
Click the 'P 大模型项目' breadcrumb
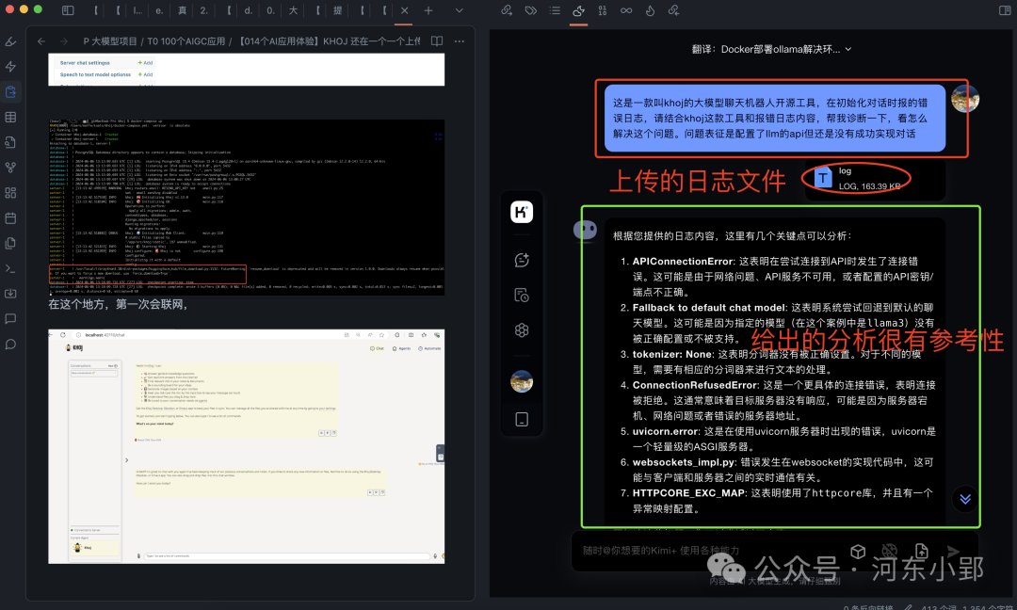(109, 40)
